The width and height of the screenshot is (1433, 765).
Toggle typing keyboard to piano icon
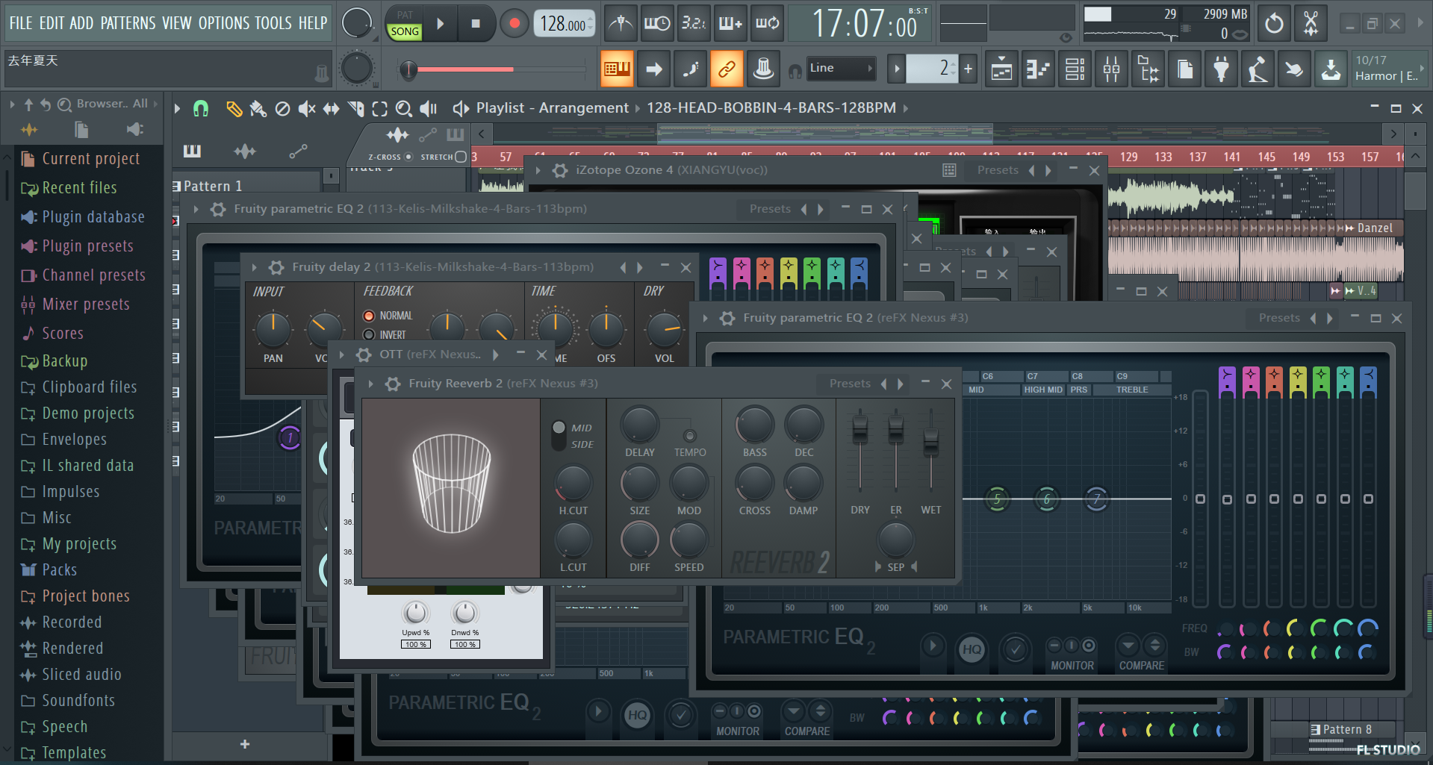[618, 69]
